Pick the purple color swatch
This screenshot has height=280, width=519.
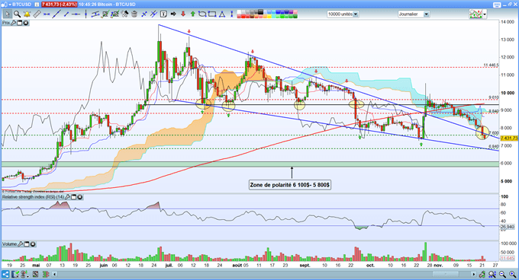292,12
